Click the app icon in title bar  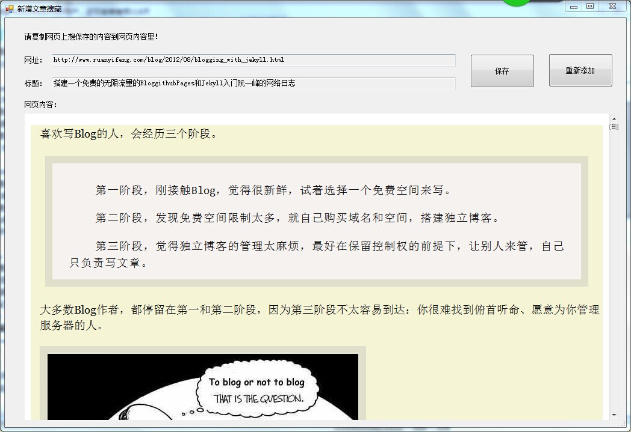9,8
